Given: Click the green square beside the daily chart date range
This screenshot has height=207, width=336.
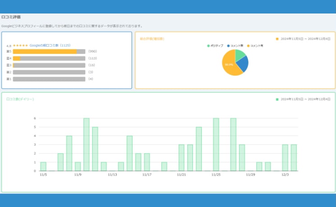Looking at the screenshot, I should (x=277, y=99).
